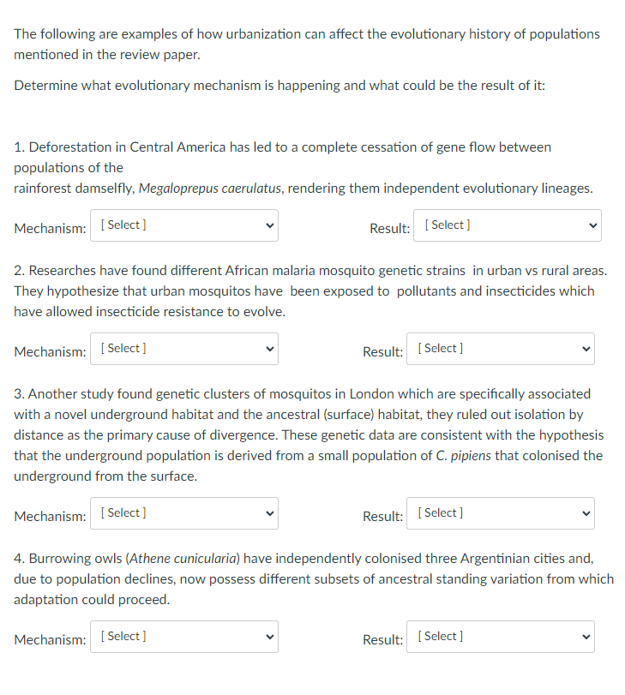
Task: Open the Mechanism dropdown for question 1
Action: [184, 225]
